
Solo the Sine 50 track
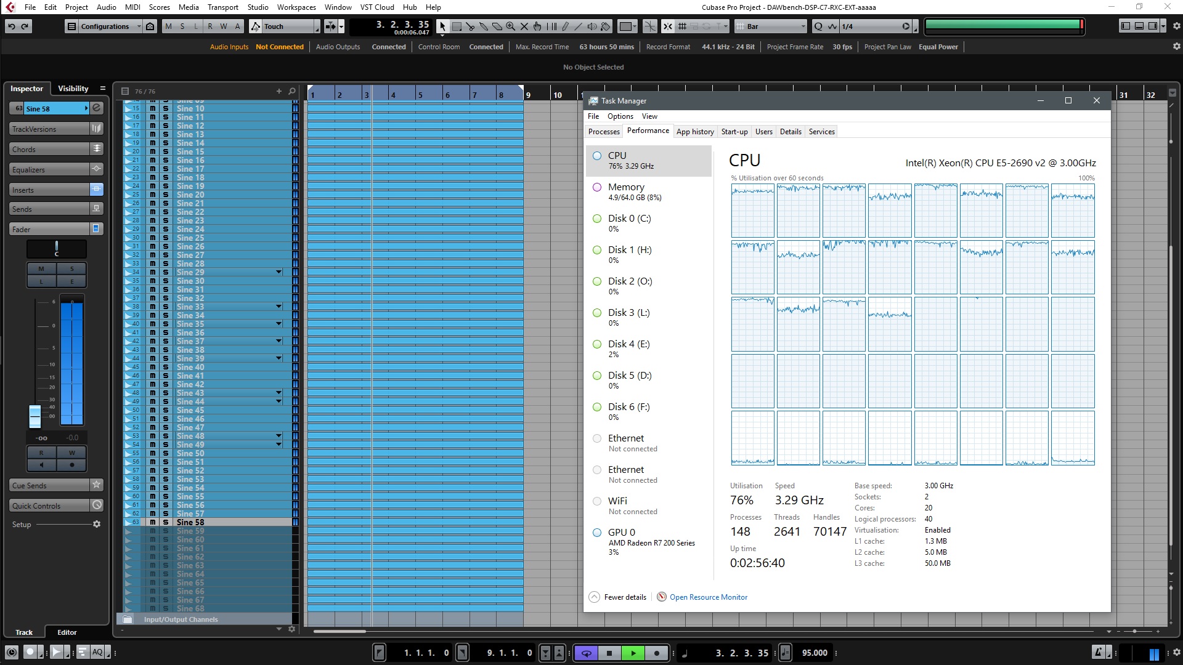point(165,453)
